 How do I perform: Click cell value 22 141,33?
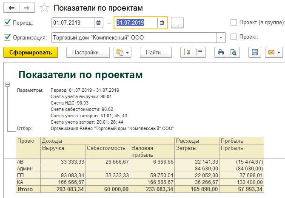pos(197,162)
